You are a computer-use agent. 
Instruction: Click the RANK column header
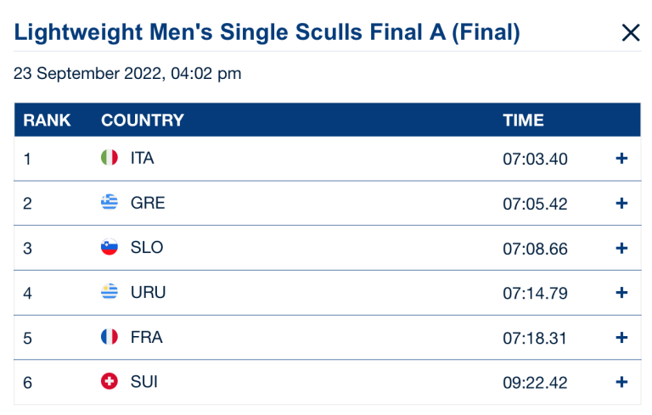tap(47, 121)
